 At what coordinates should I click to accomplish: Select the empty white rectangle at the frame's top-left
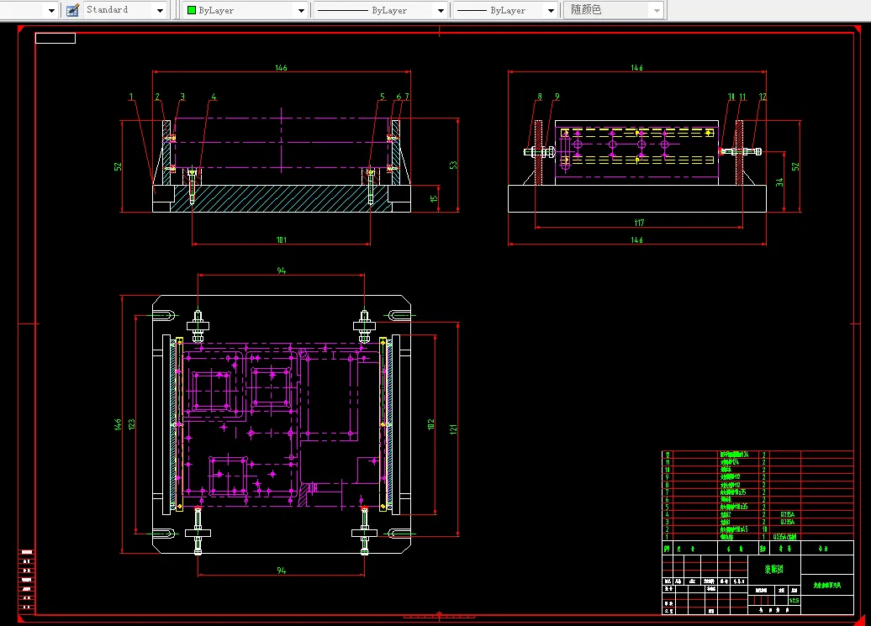click(x=55, y=38)
